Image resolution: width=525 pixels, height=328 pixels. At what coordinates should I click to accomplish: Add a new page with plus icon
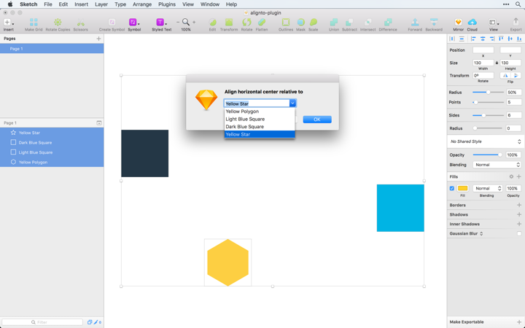tap(98, 39)
